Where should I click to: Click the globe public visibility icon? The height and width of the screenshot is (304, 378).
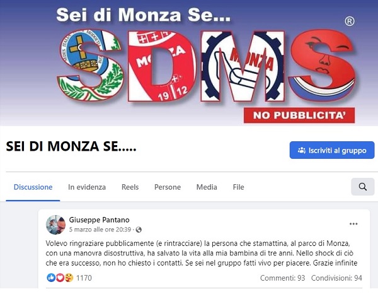[139, 230]
